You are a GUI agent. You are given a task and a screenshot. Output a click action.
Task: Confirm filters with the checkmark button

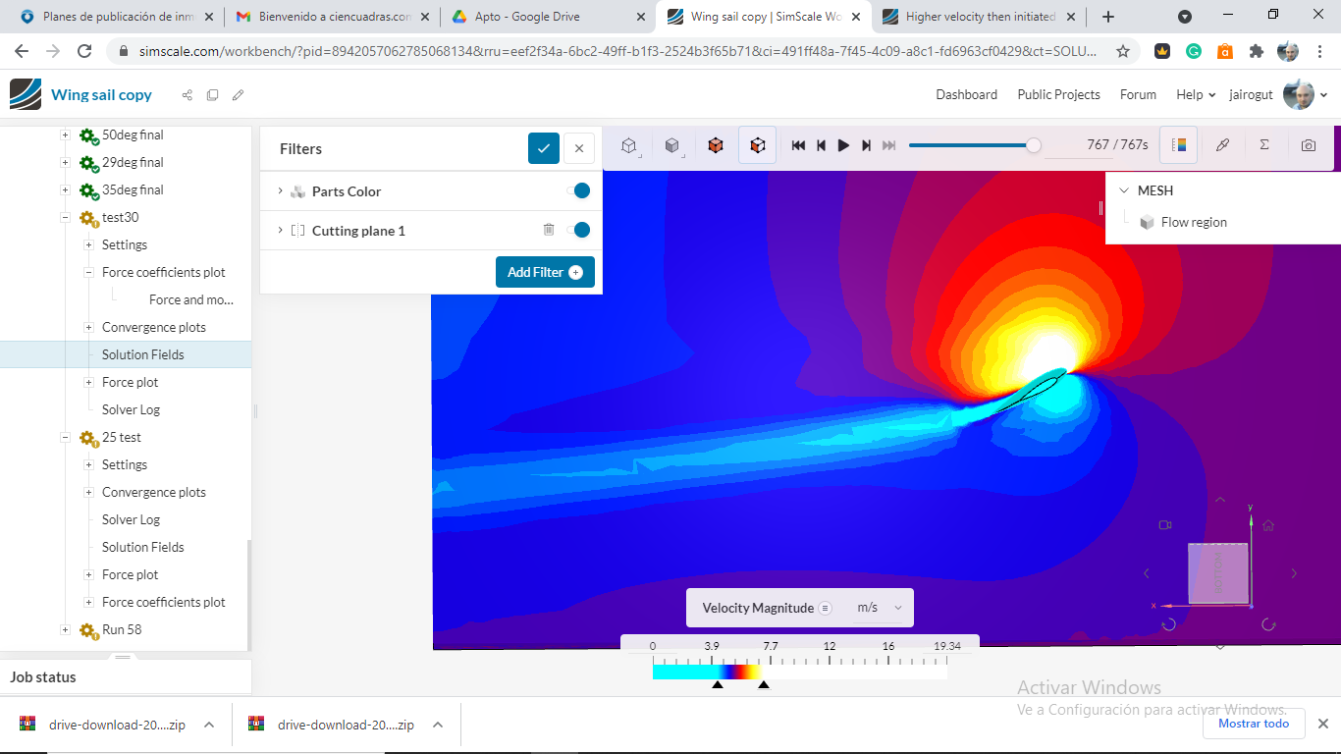(x=544, y=148)
